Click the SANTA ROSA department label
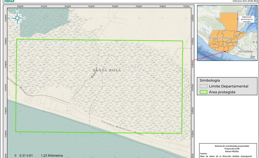This screenshot has height=158, width=259. point(107,70)
